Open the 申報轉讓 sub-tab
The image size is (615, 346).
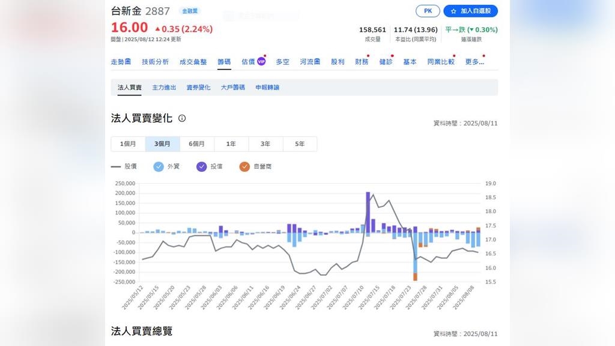tap(267, 88)
